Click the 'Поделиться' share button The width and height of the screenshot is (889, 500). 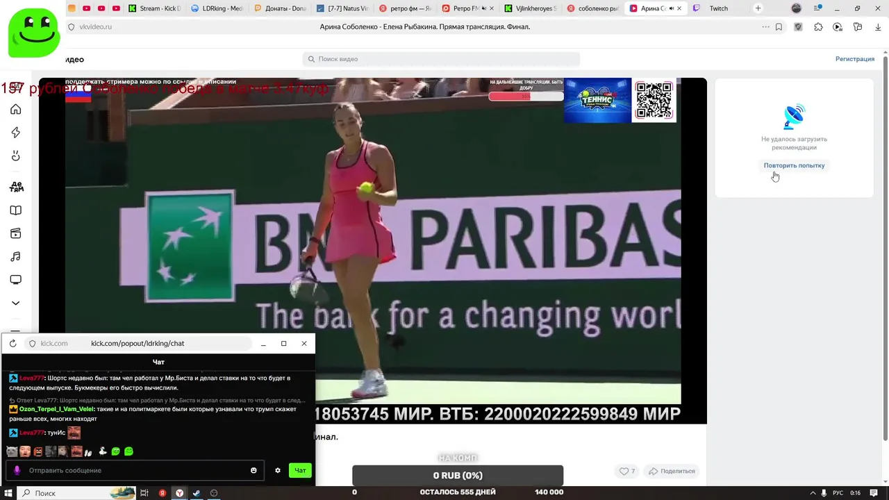(672, 471)
